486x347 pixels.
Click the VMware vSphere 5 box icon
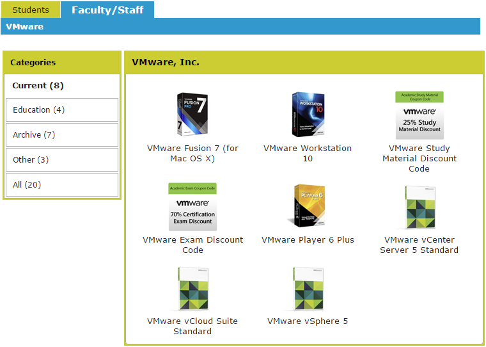308,289
